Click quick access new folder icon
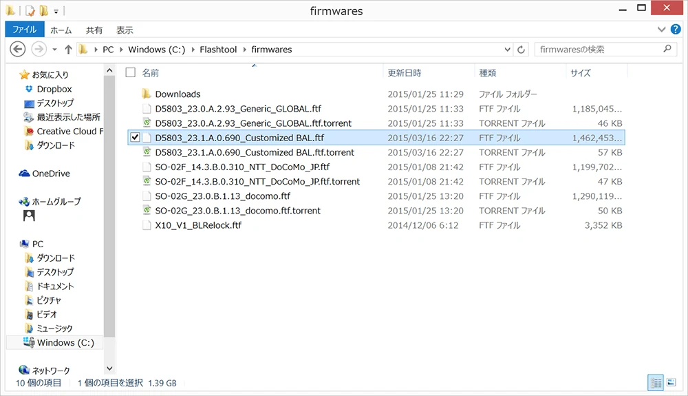 click(43, 10)
